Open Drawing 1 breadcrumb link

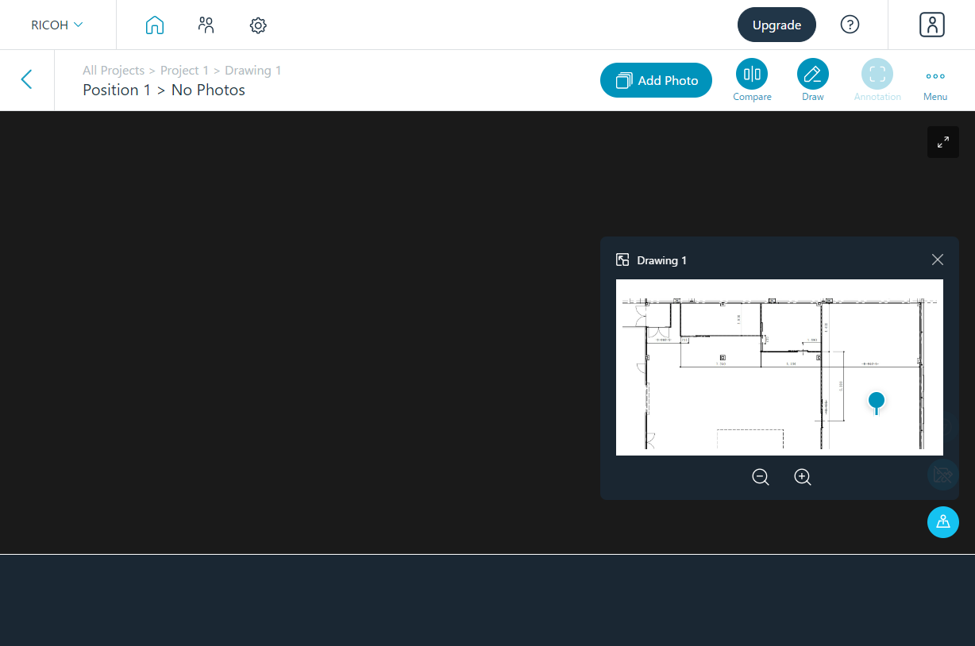(x=253, y=71)
